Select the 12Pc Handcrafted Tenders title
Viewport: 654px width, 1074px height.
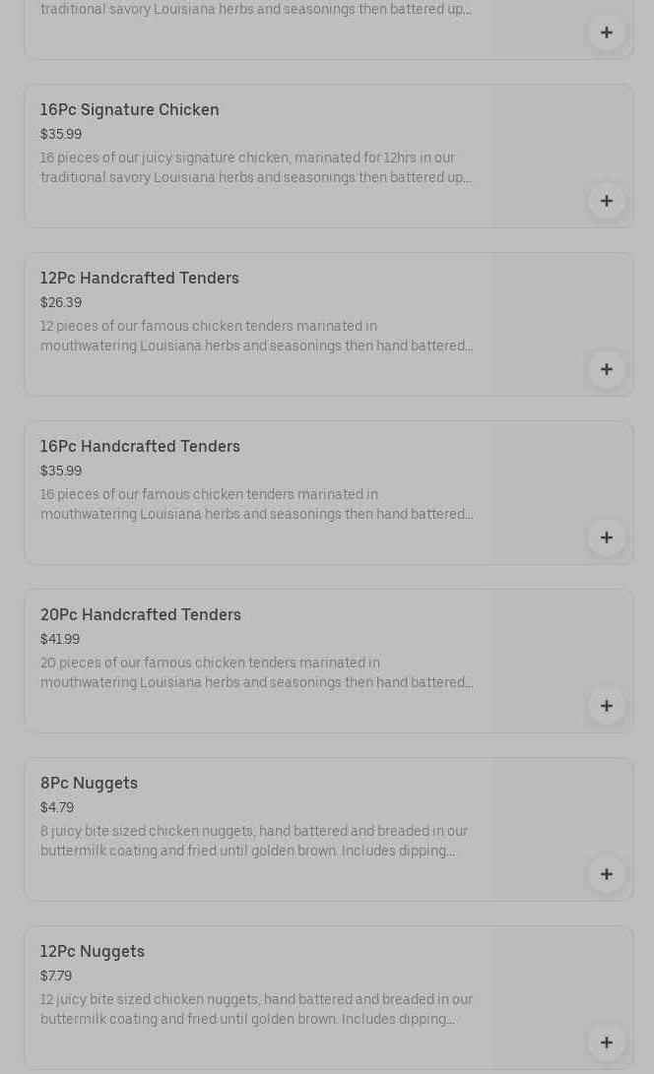[x=140, y=278]
